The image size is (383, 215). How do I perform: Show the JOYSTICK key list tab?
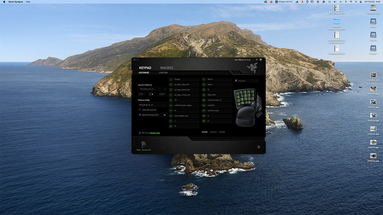213,132
